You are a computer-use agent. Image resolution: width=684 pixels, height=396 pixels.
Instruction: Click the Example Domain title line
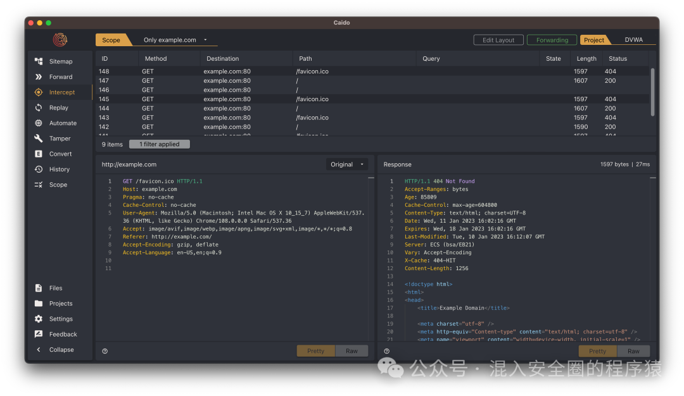coord(463,308)
